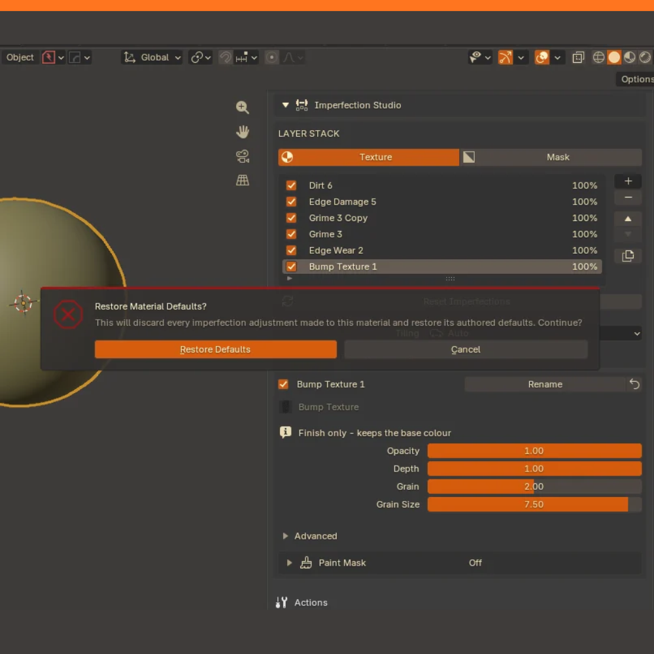This screenshot has height=654, width=654.
Task: Uncheck Bump Texture 1 checkbox beside Rename
Action: [283, 384]
